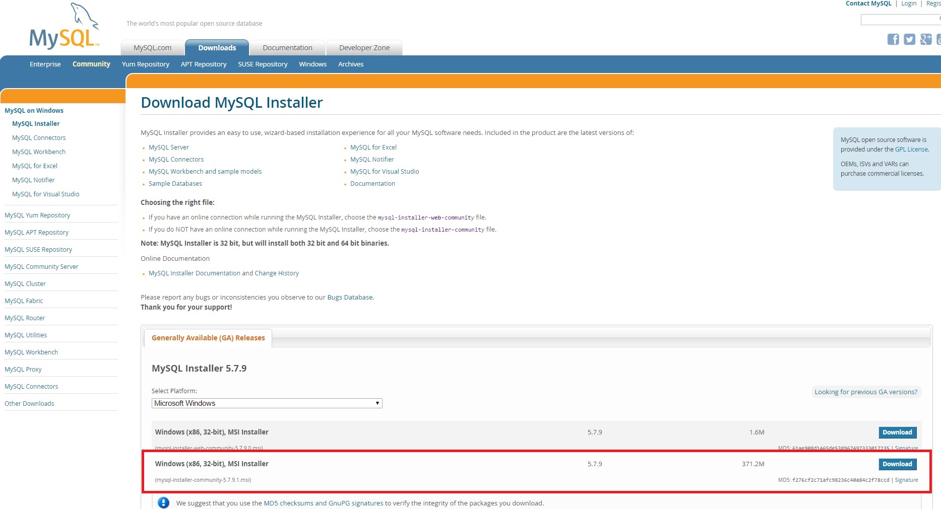The image size is (941, 509).
Task: Click Looking for previous GA versions link
Action: coord(866,392)
